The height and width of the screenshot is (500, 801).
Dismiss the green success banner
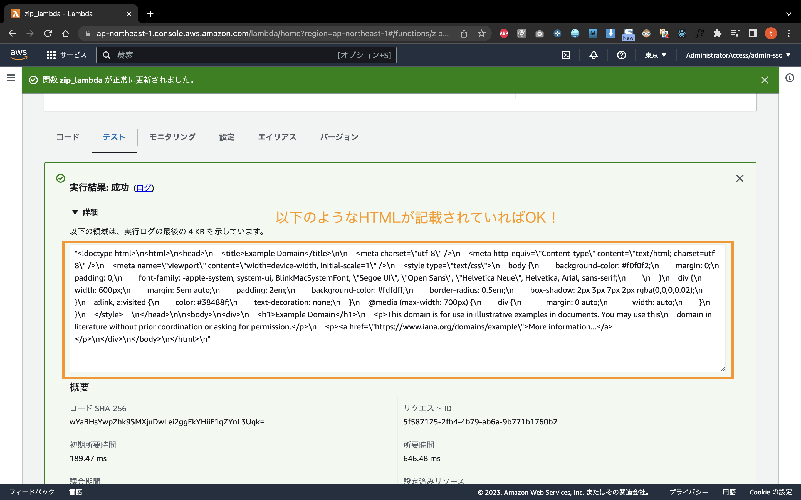click(765, 80)
